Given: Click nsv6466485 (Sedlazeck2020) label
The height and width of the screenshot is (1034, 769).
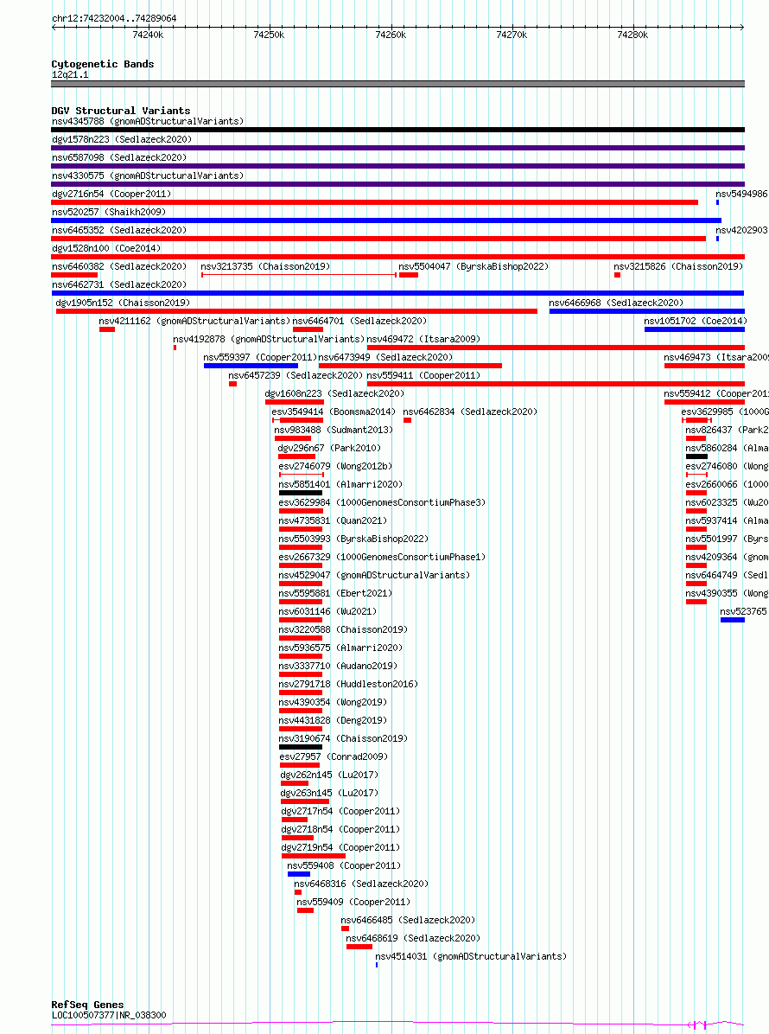Looking at the screenshot, I should [x=408, y=921].
